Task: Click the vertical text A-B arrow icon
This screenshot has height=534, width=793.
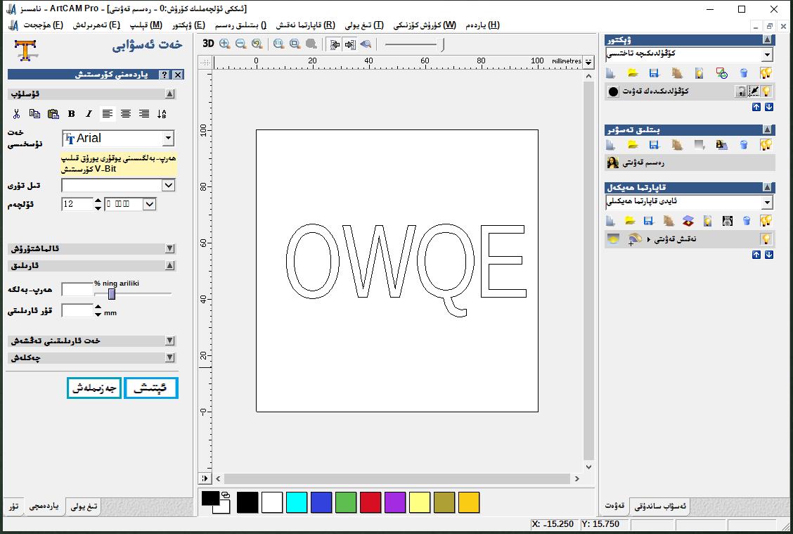Action: click(162, 114)
